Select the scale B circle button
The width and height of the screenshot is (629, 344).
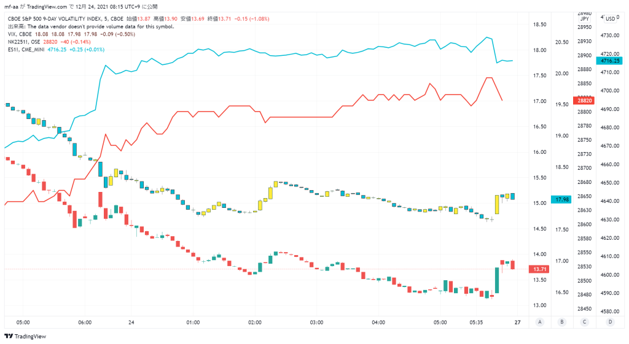562,322
